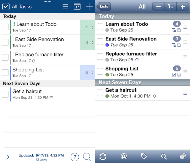190x163 pixels.
Task: Tap the quick add lightning plus button
Action: click(x=170, y=7)
